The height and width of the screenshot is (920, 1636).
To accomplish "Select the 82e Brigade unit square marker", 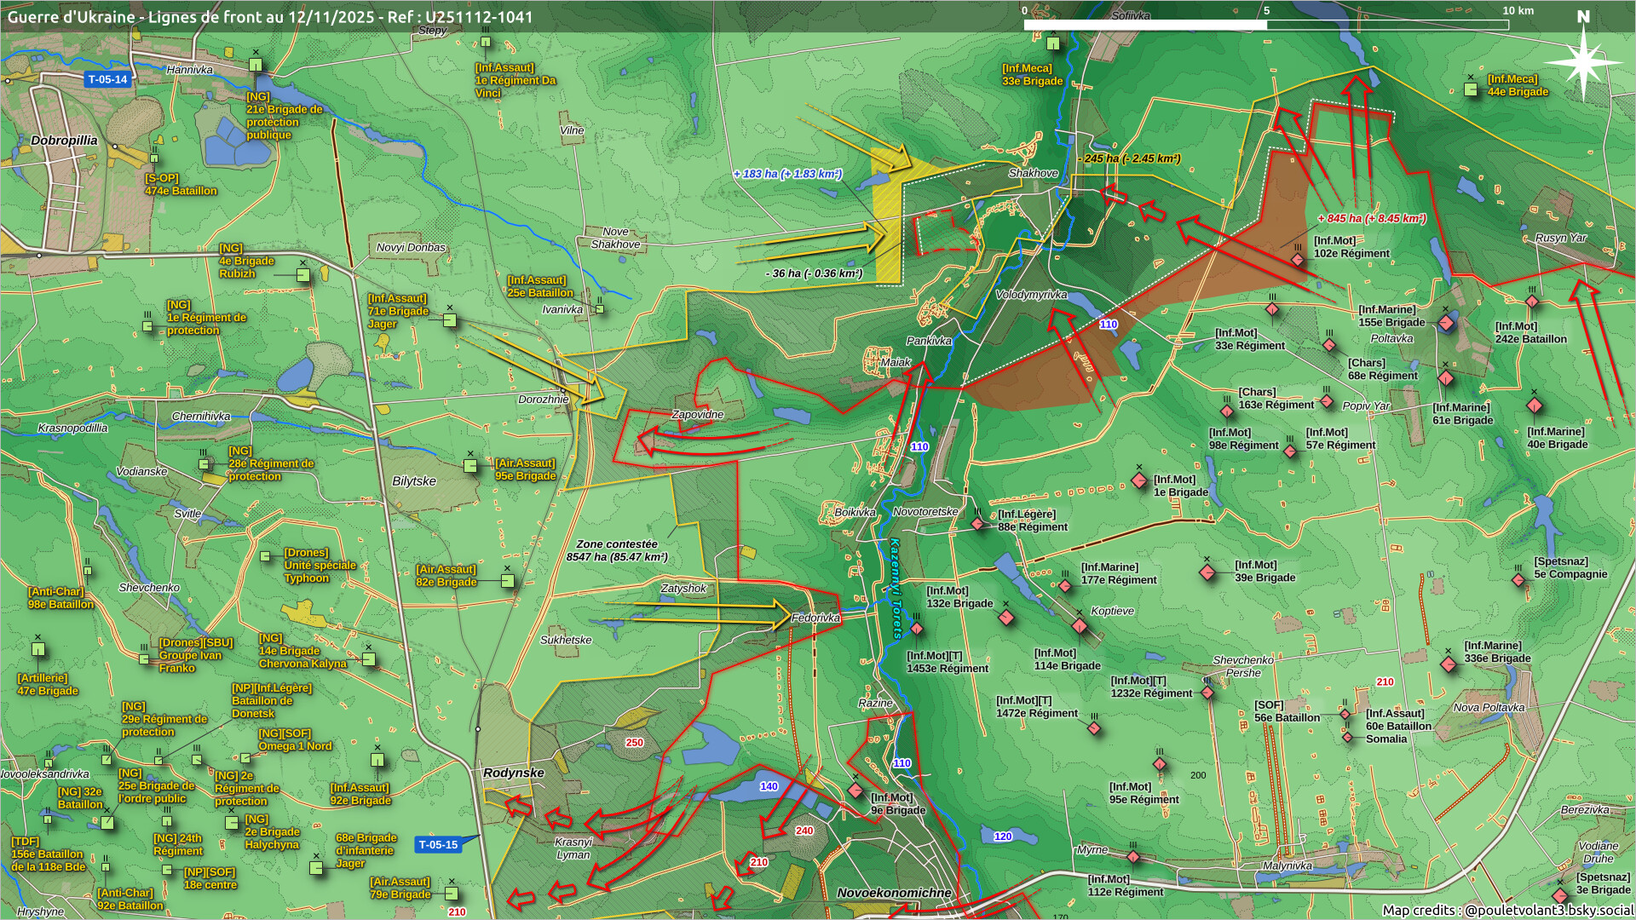I will (508, 581).
